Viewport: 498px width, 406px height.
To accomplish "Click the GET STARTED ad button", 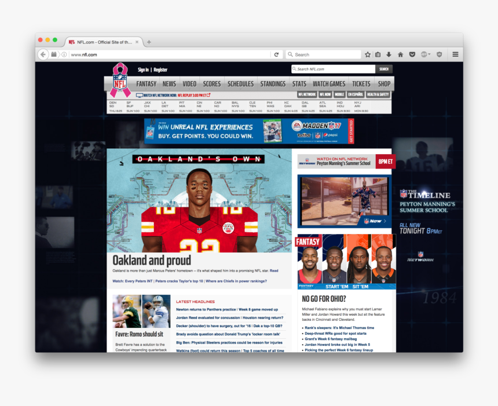I will coord(351,131).
